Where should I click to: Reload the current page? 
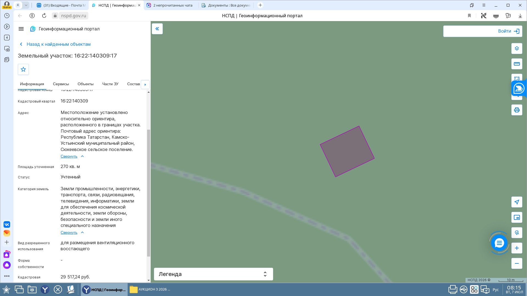(44, 16)
